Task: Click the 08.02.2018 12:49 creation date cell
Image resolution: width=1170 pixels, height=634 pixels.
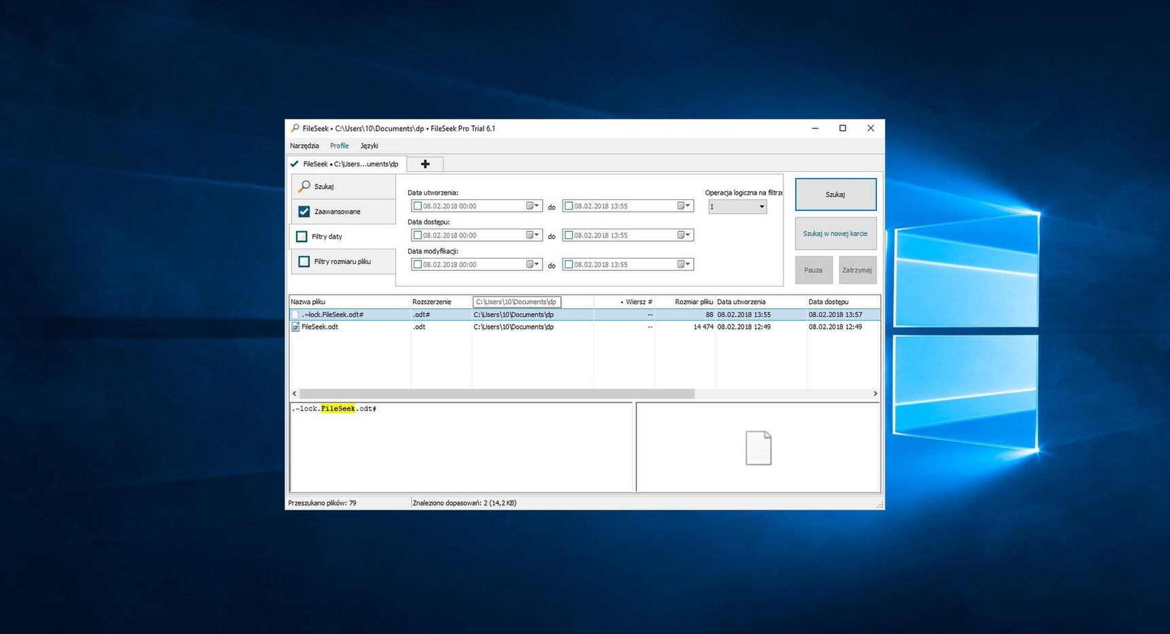Action: (x=743, y=327)
